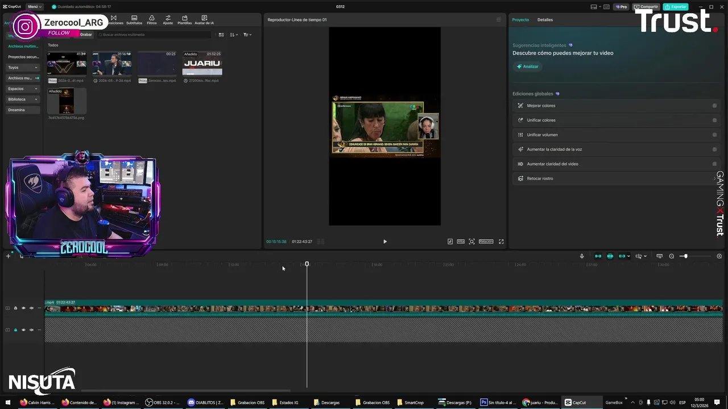
Task: Hide the second track
Action: (23, 329)
